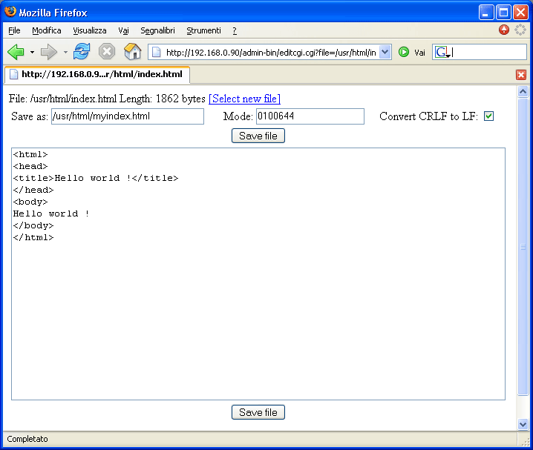Viewport: 533px width, 450px height.
Task: Open the Modifica menu
Action: click(47, 30)
